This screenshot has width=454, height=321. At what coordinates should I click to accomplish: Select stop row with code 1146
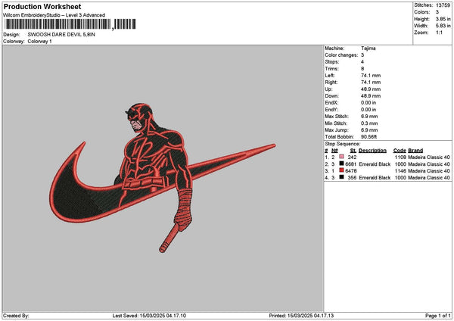point(387,170)
